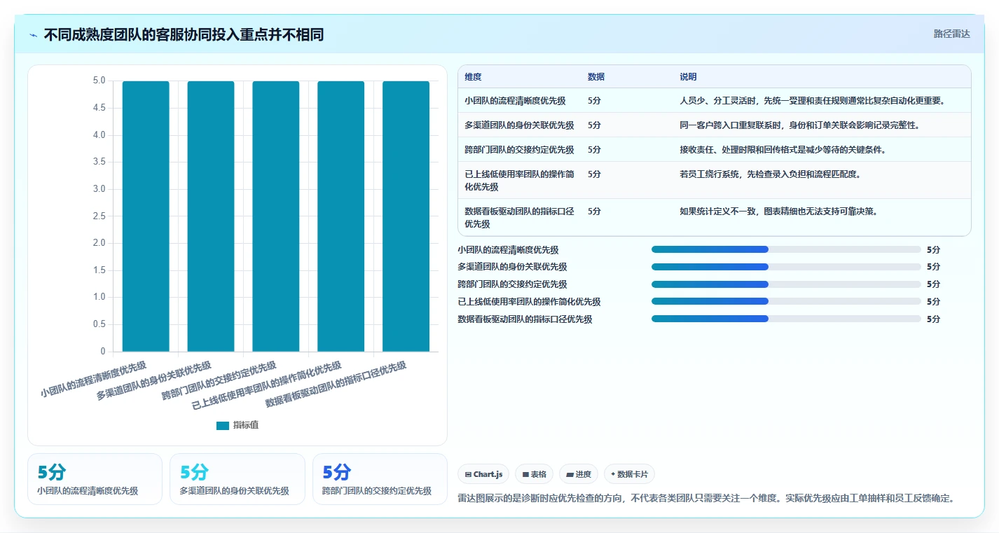Click the 数据看板驱动团队的指标口径优先级 progress bar
The width and height of the screenshot is (999, 533).
pos(786,319)
